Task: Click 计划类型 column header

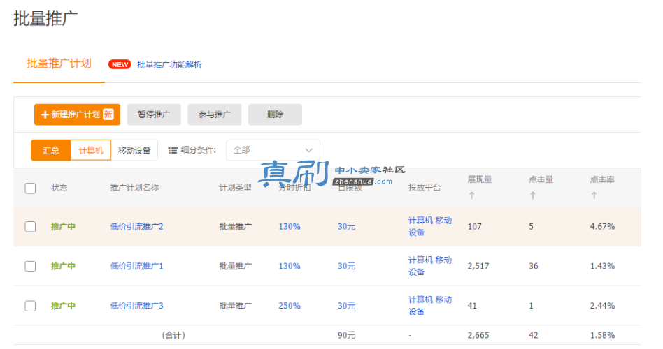Action: click(235, 188)
